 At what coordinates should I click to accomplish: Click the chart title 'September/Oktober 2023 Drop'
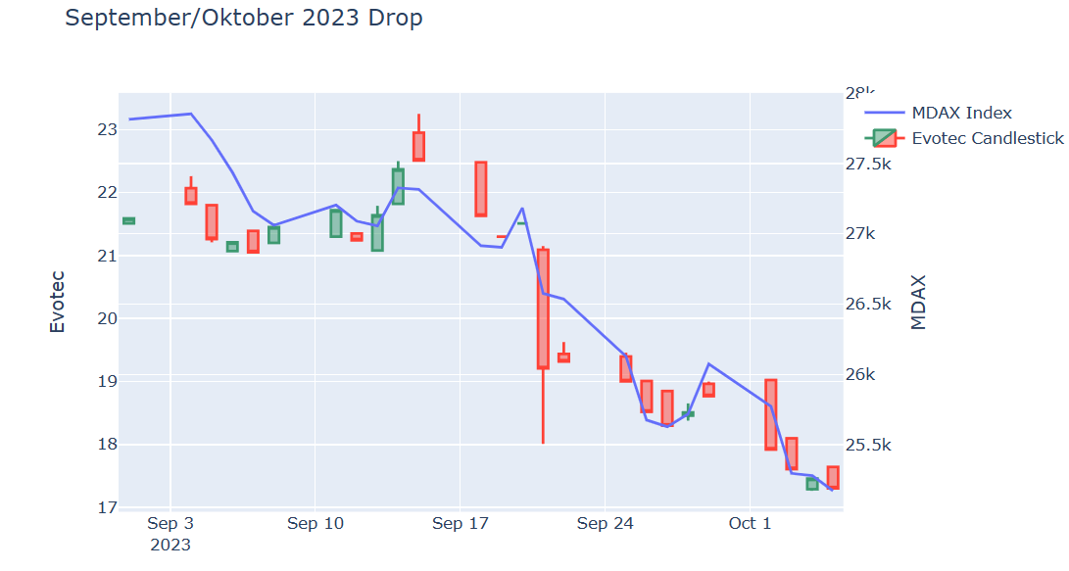click(x=244, y=18)
